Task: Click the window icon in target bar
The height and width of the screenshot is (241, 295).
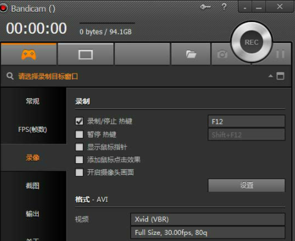Action: click(280, 76)
